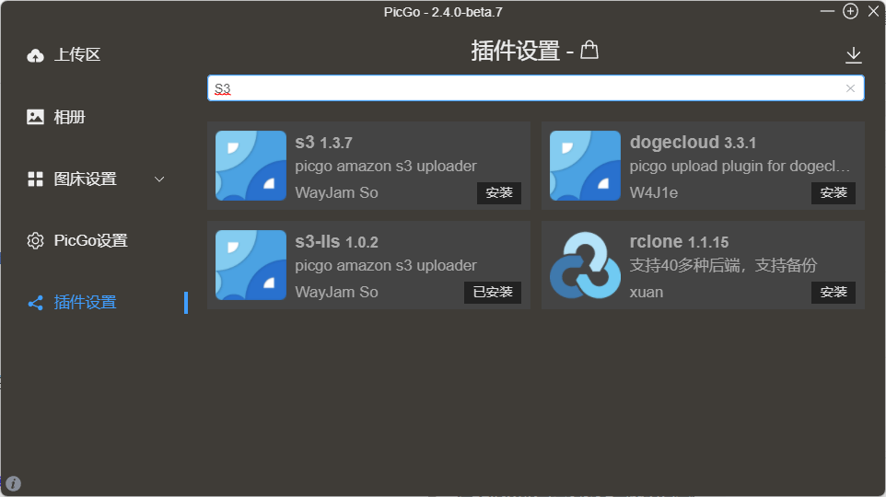The height and width of the screenshot is (497, 886).
Task: Click the album picture icon
Action: tap(35, 117)
